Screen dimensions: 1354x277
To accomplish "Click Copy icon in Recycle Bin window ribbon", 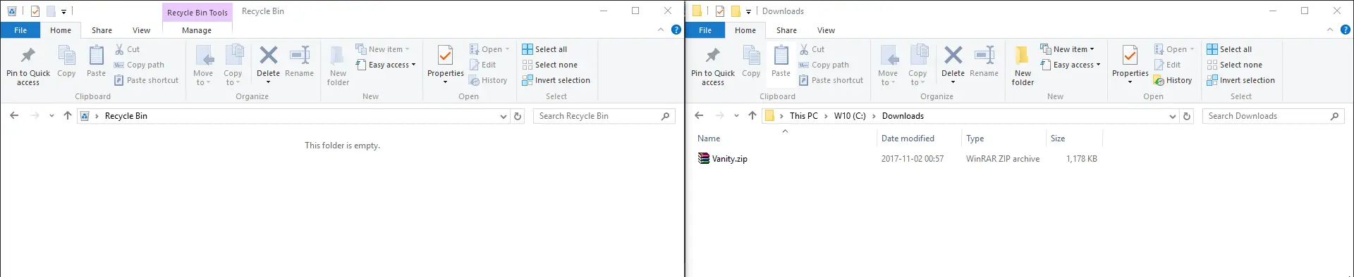I will click(x=66, y=61).
